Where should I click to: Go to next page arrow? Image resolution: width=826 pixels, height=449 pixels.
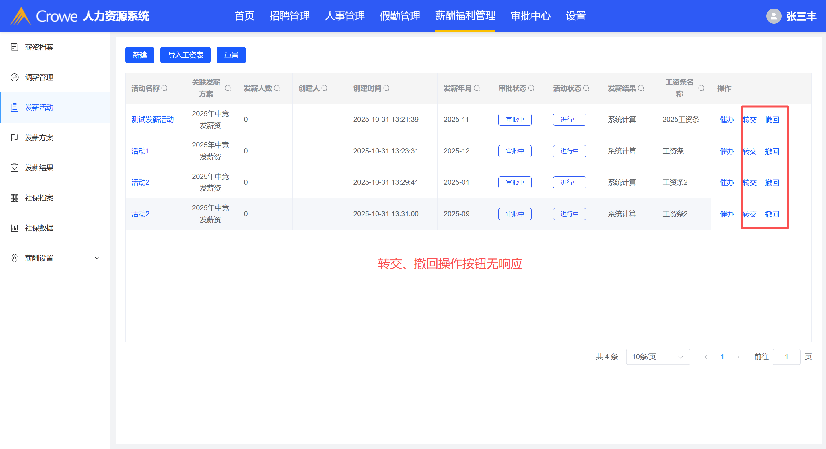point(738,357)
